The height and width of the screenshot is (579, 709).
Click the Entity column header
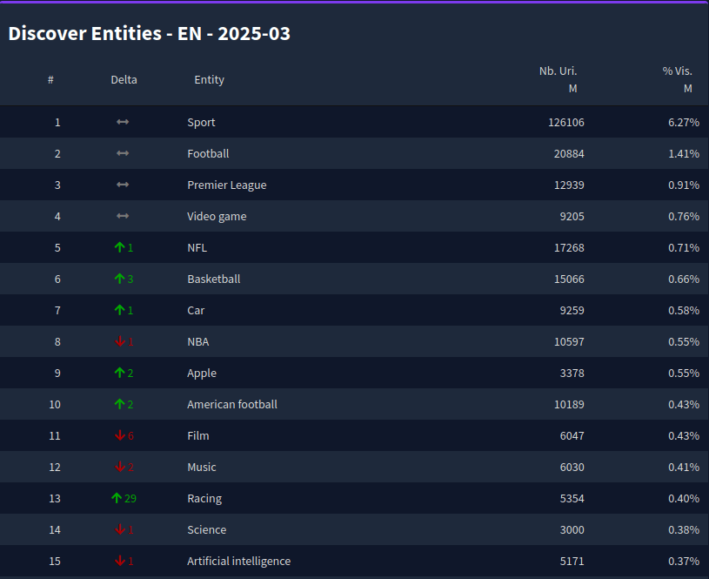210,80
